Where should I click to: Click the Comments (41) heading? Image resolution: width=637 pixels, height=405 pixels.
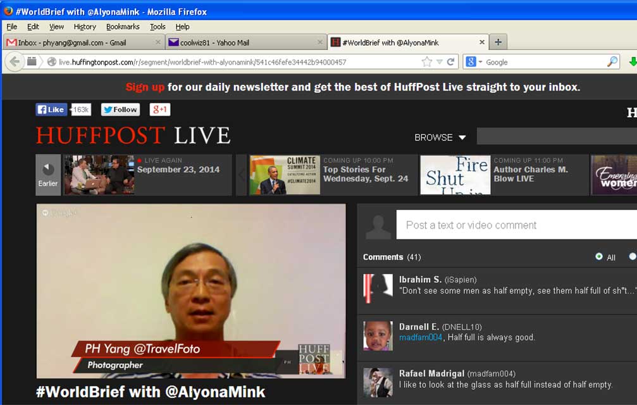pos(392,257)
